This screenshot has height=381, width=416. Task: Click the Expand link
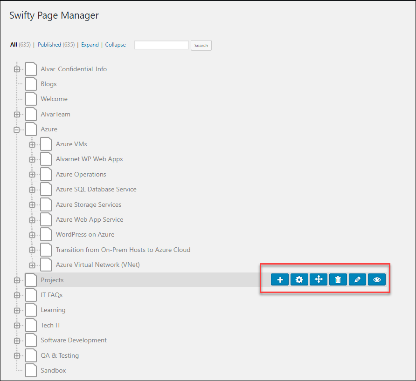pyautogui.click(x=90, y=45)
